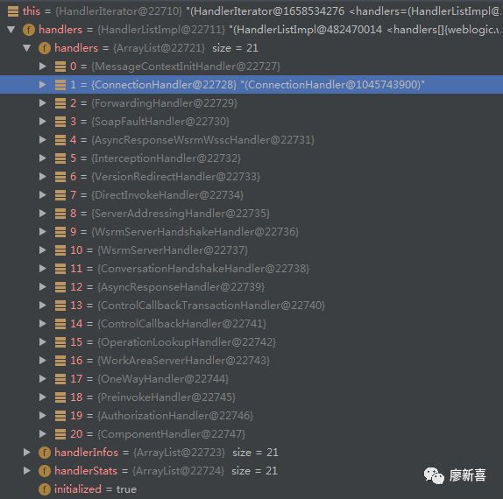Image resolution: width=503 pixels, height=499 pixels.
Task: Click object icon of AsyncResponseWsrmWsscHandler row
Action: click(60, 140)
